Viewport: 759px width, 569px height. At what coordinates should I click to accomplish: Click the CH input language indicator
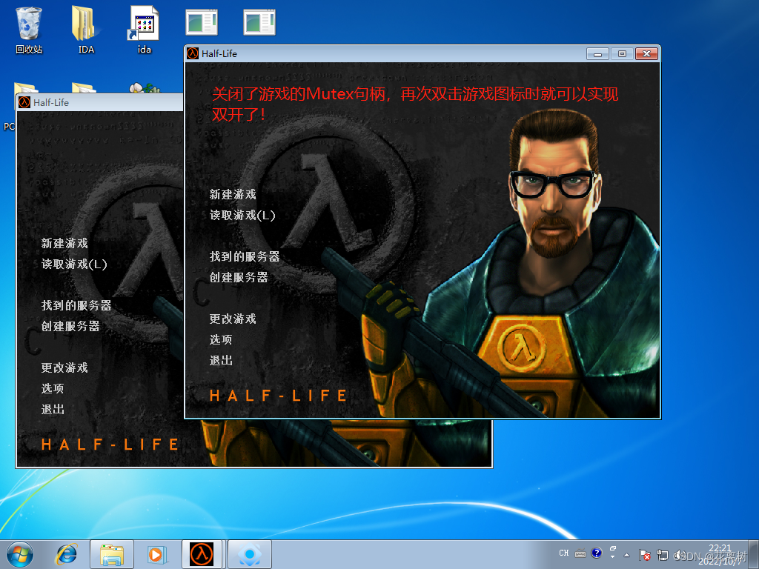tap(564, 553)
